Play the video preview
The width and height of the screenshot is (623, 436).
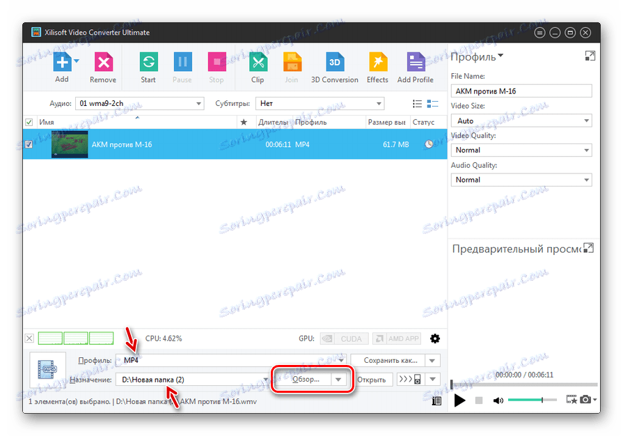[459, 400]
